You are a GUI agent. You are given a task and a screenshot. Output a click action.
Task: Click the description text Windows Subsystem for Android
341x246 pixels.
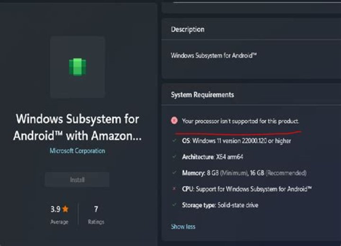pyautogui.click(x=214, y=55)
